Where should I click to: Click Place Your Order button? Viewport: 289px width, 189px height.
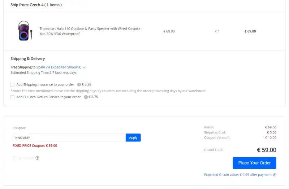pos(254,163)
